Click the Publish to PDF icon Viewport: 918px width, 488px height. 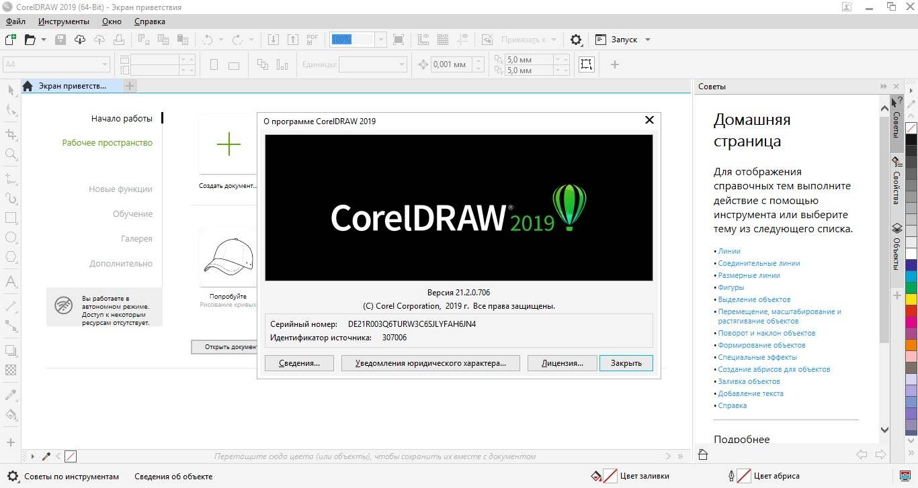point(312,40)
